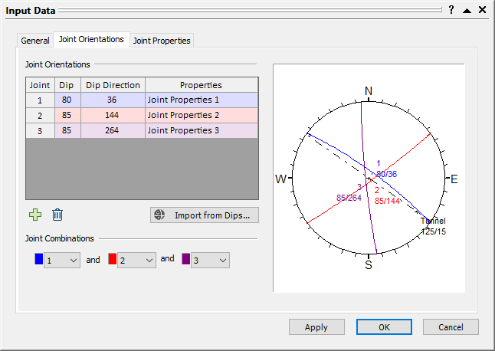Click the red color swatch for joint 2
The width and height of the screenshot is (495, 351).
coord(113,259)
